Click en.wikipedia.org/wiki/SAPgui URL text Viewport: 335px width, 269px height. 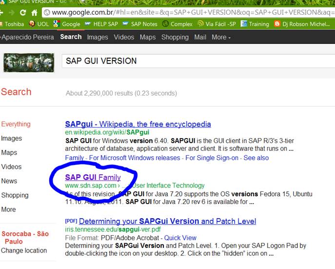tap(107, 132)
